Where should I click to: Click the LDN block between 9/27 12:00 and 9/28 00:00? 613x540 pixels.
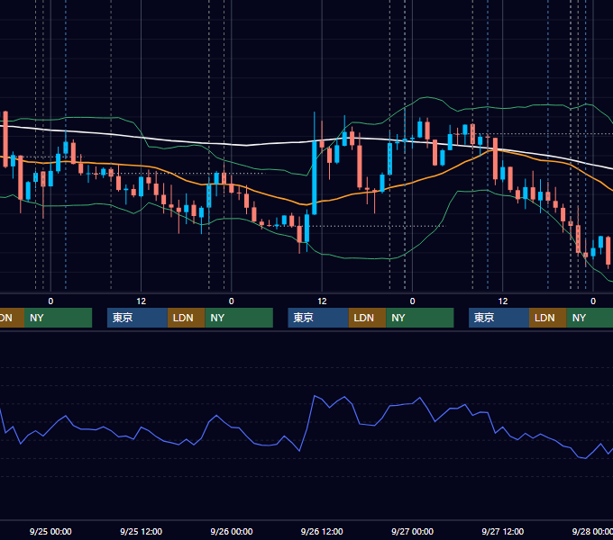pos(548,318)
